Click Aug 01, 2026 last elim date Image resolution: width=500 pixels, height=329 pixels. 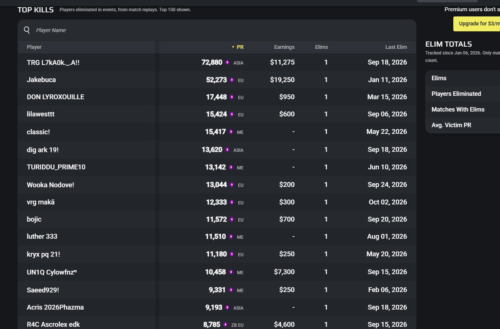[x=387, y=236]
